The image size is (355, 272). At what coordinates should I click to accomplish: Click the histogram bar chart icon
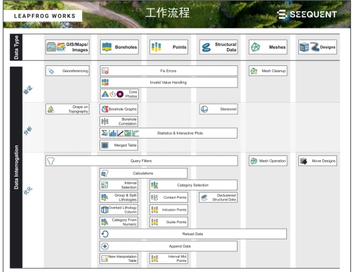[x=113, y=133]
